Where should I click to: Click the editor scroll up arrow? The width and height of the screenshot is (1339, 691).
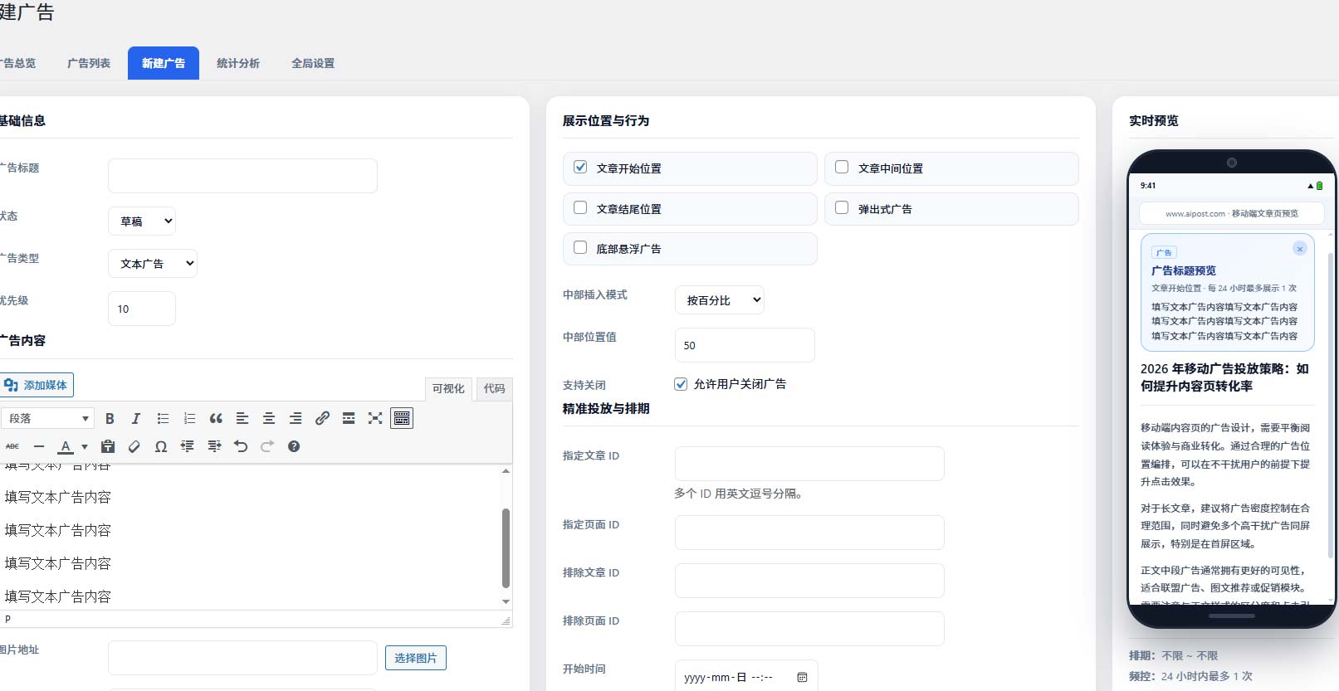506,470
